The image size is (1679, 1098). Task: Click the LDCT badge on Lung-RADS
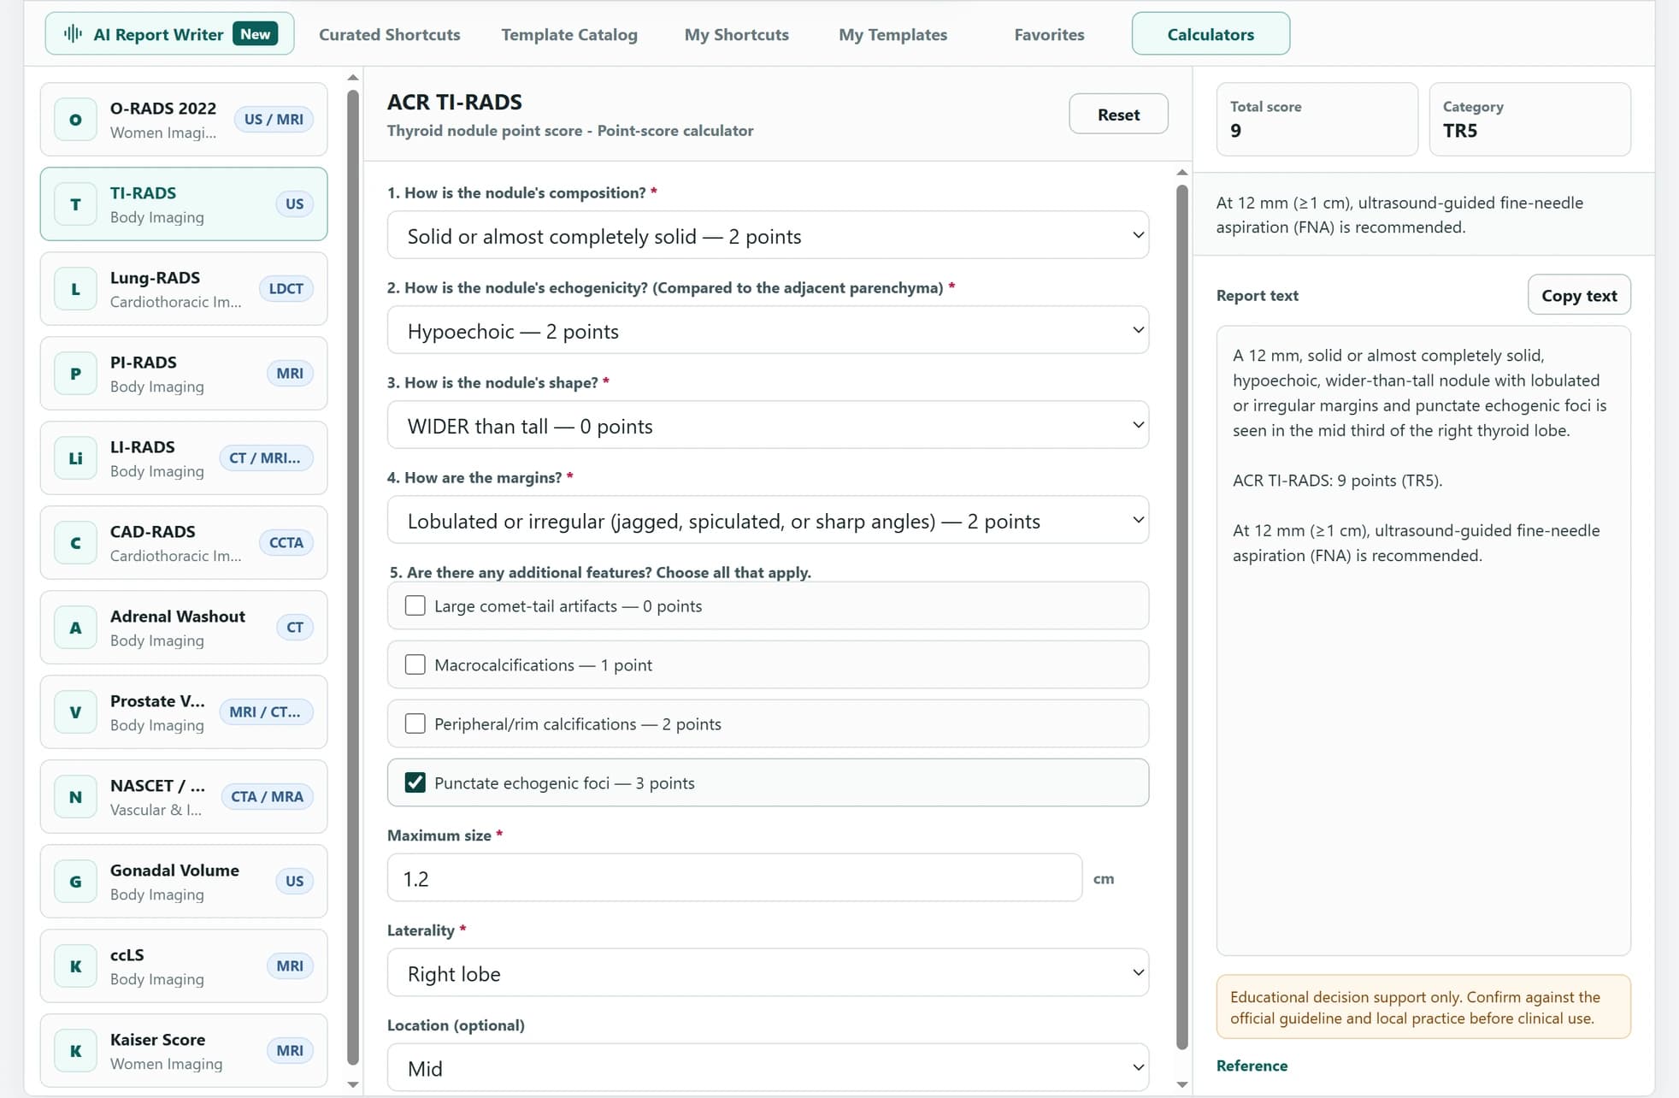click(x=286, y=289)
